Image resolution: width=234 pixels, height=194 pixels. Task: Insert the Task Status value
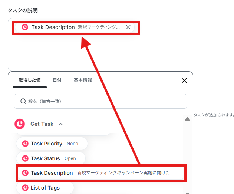click(x=51, y=158)
